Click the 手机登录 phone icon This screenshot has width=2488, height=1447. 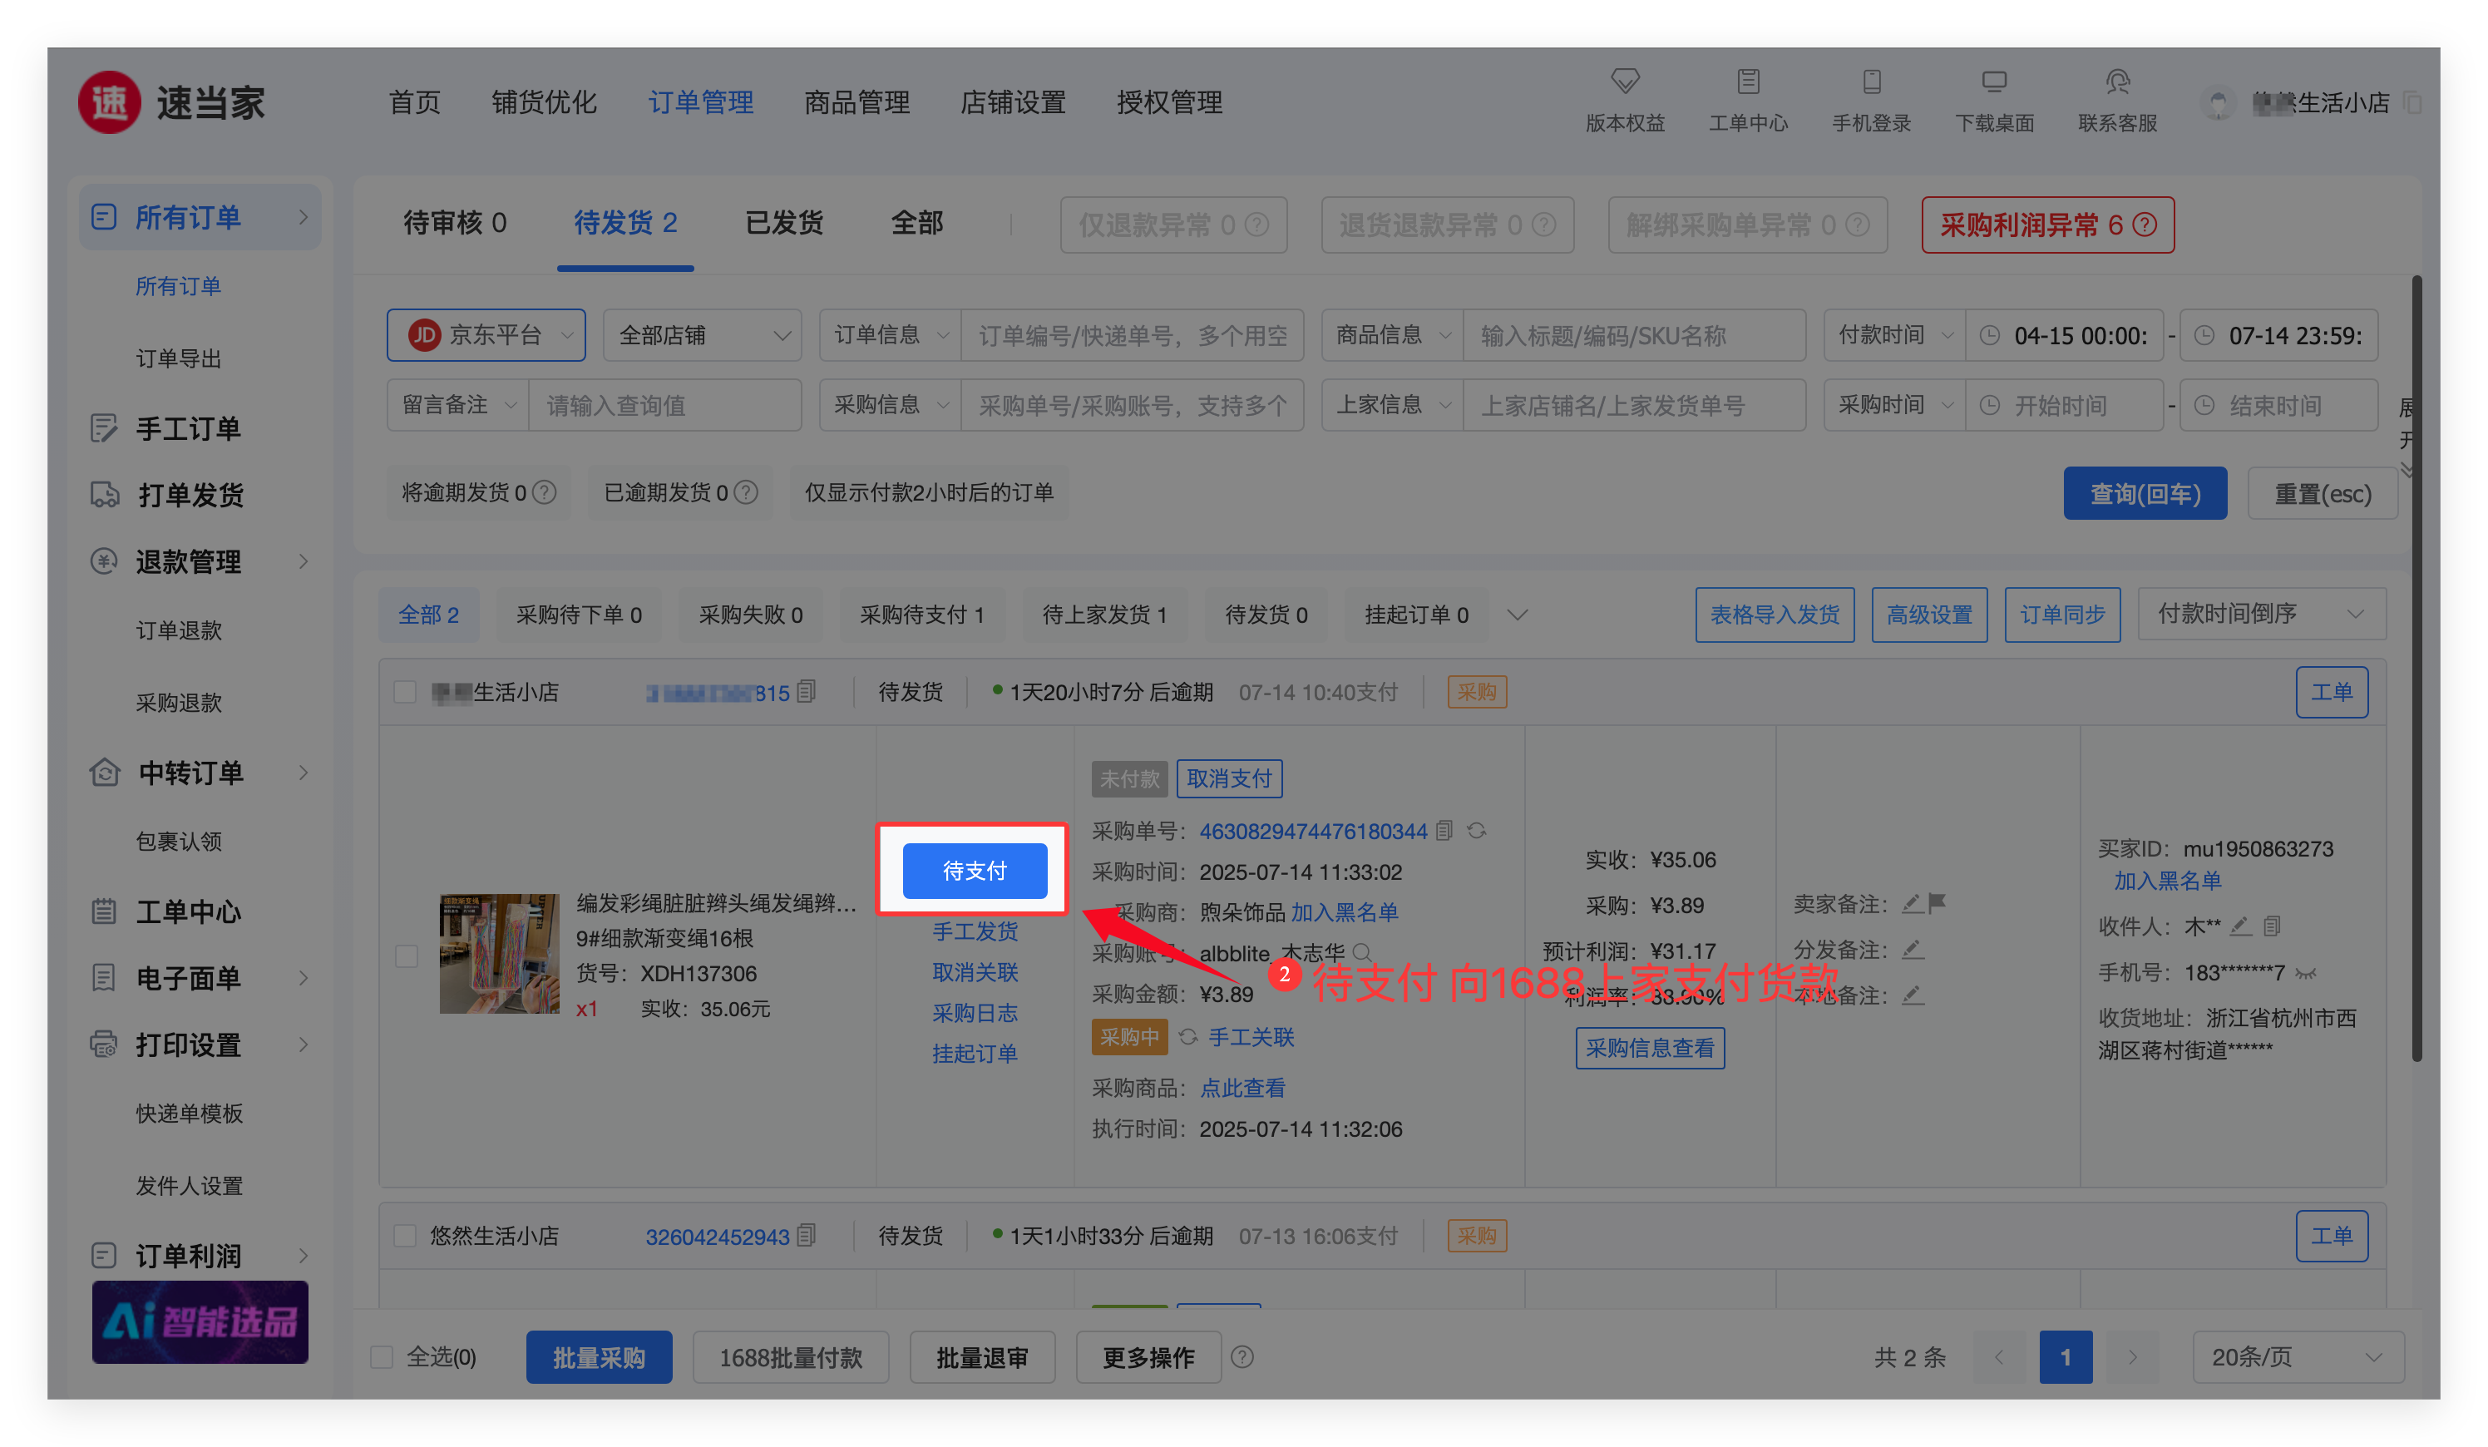point(1871,81)
